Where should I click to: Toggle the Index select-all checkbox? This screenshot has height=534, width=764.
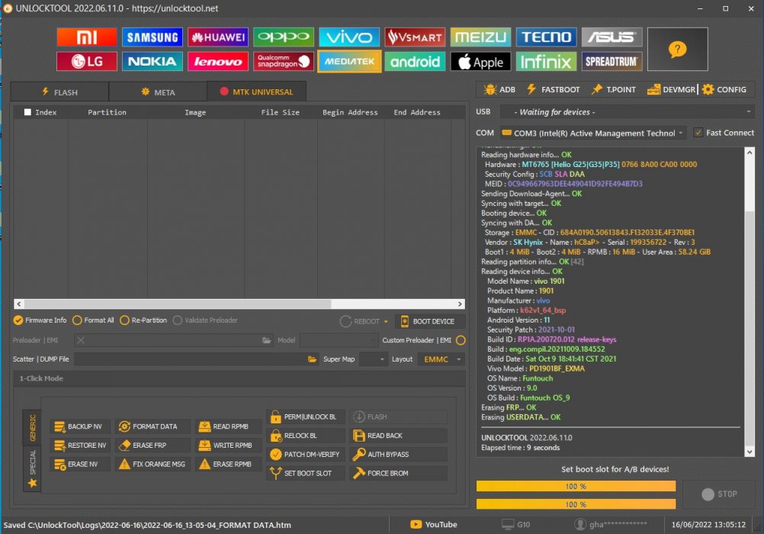[27, 112]
